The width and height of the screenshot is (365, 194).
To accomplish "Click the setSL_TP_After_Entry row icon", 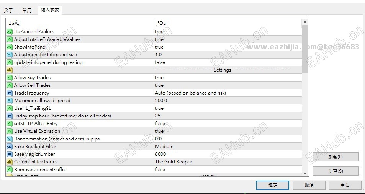I will pos(10,124).
